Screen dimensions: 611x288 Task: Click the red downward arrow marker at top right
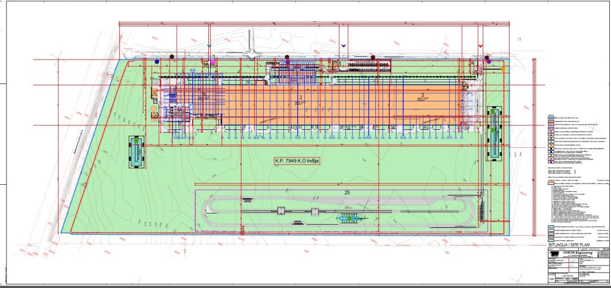[x=481, y=47]
